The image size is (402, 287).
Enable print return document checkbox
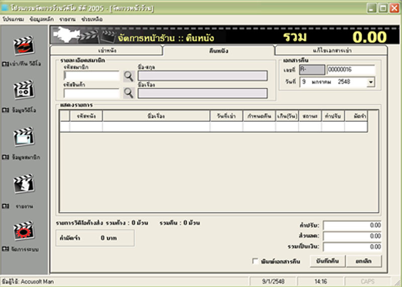pyautogui.click(x=255, y=261)
